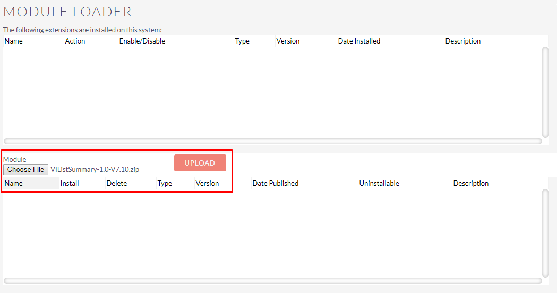This screenshot has width=557, height=293.
Task: Click the Version header in top table
Action: tap(288, 41)
